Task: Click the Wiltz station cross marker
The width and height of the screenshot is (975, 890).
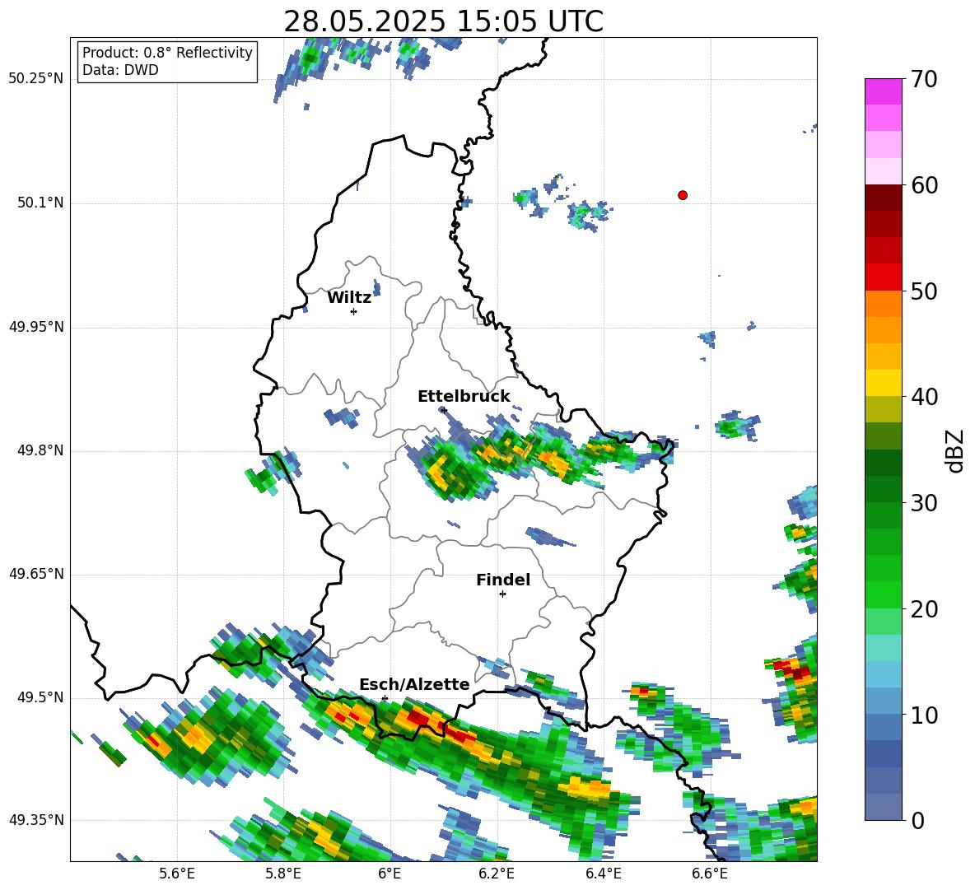Action: coord(354,311)
